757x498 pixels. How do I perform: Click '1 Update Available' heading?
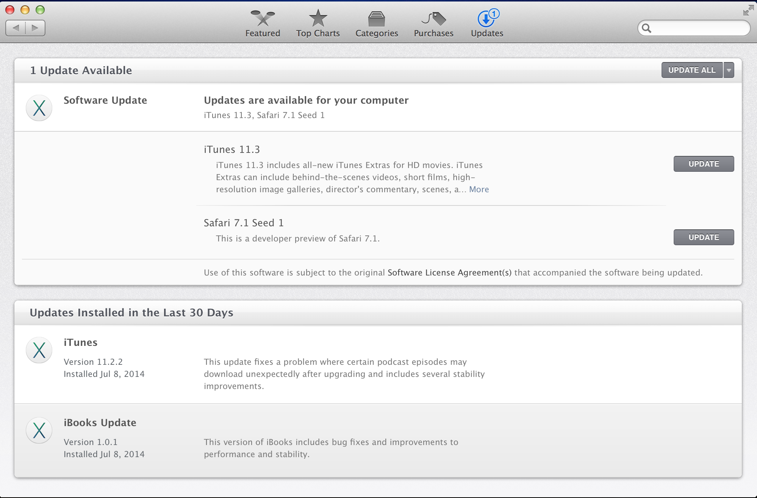point(81,70)
